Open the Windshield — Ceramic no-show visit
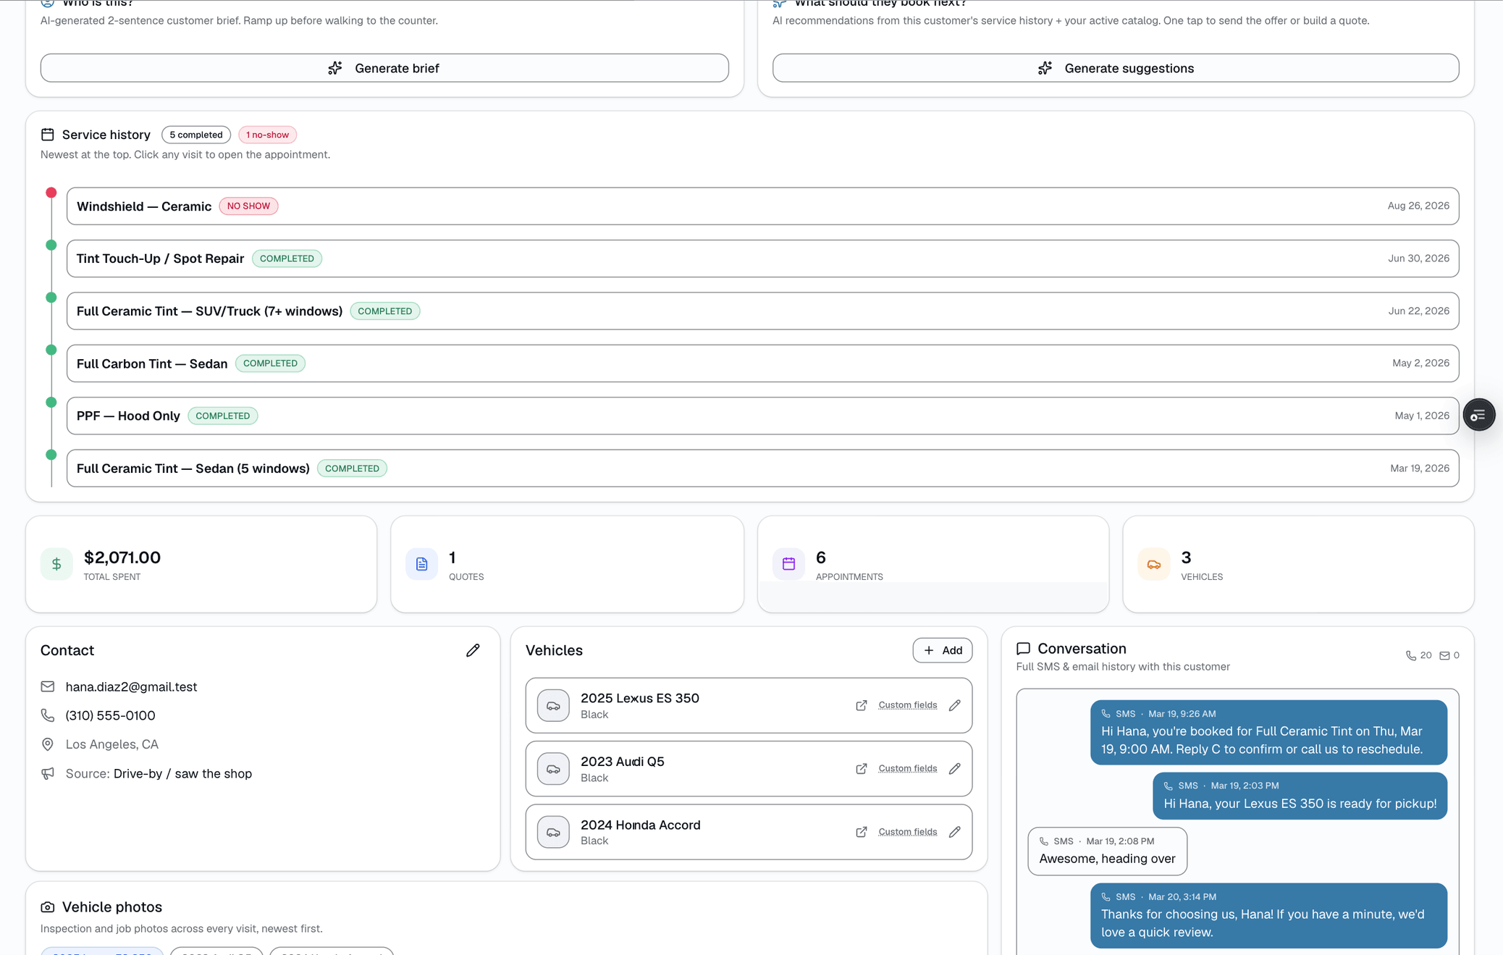 point(762,206)
